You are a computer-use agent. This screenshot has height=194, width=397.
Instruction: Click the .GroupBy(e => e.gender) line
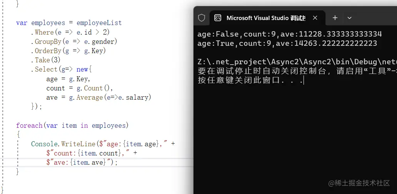coord(74,42)
